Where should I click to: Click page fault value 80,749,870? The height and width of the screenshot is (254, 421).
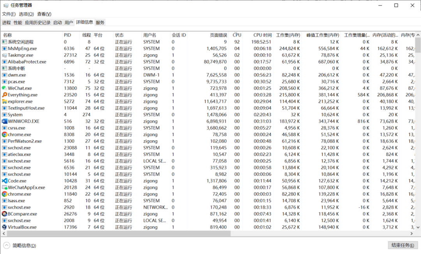pos(215,62)
